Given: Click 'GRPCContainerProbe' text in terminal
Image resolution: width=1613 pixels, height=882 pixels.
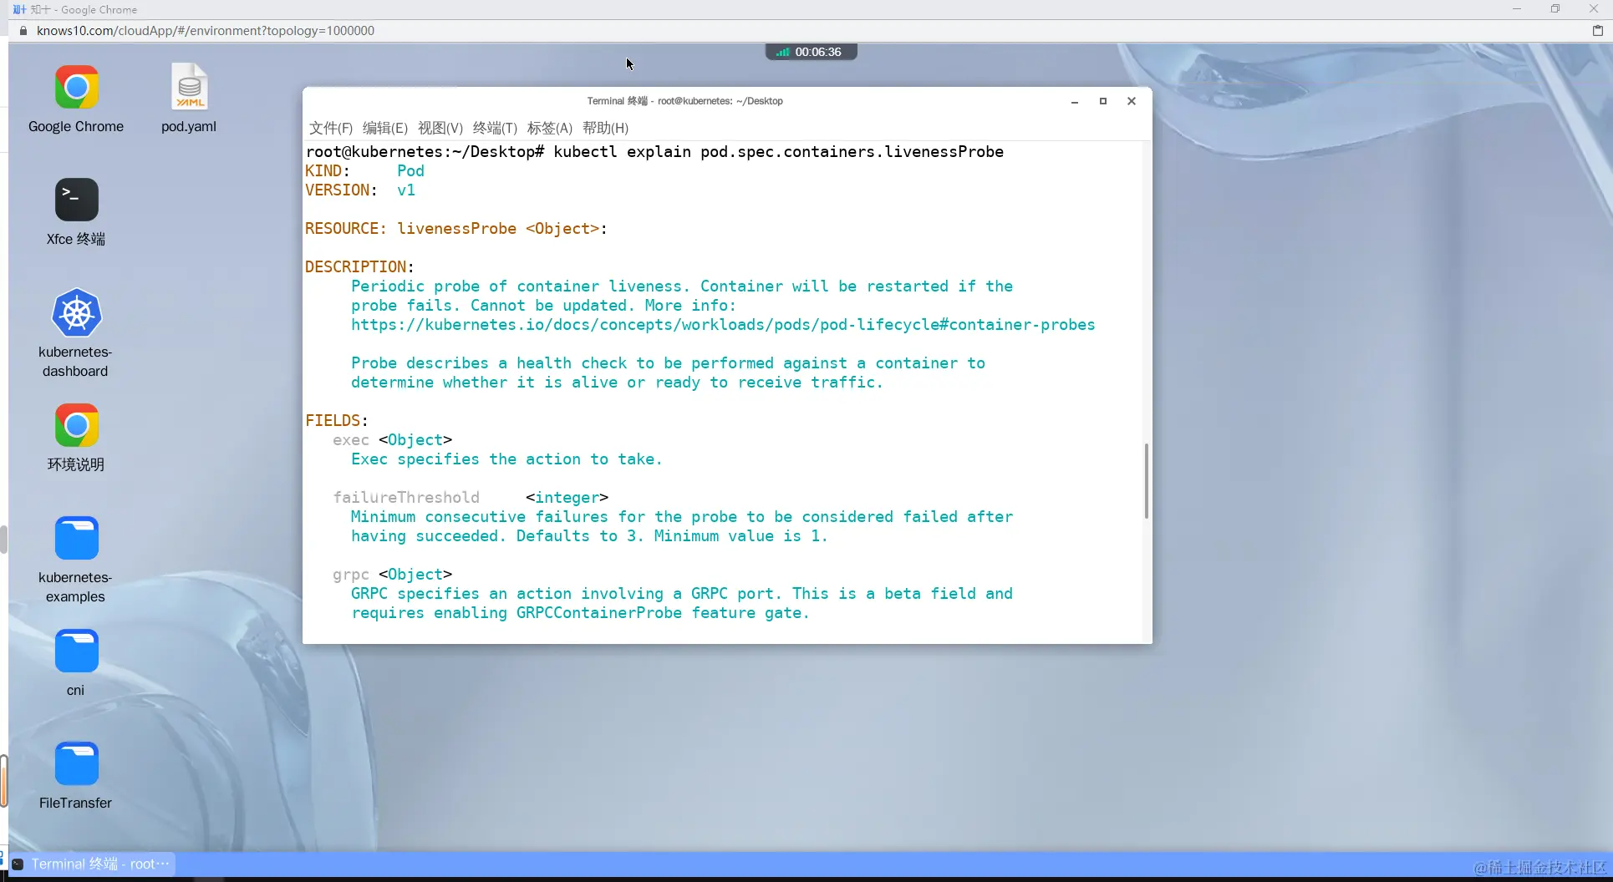Looking at the screenshot, I should pyautogui.click(x=599, y=613).
